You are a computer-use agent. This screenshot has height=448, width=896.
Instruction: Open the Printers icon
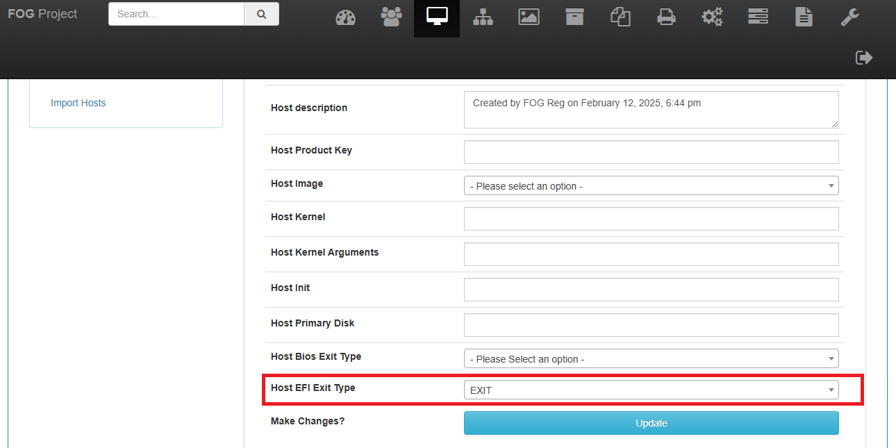tap(666, 17)
